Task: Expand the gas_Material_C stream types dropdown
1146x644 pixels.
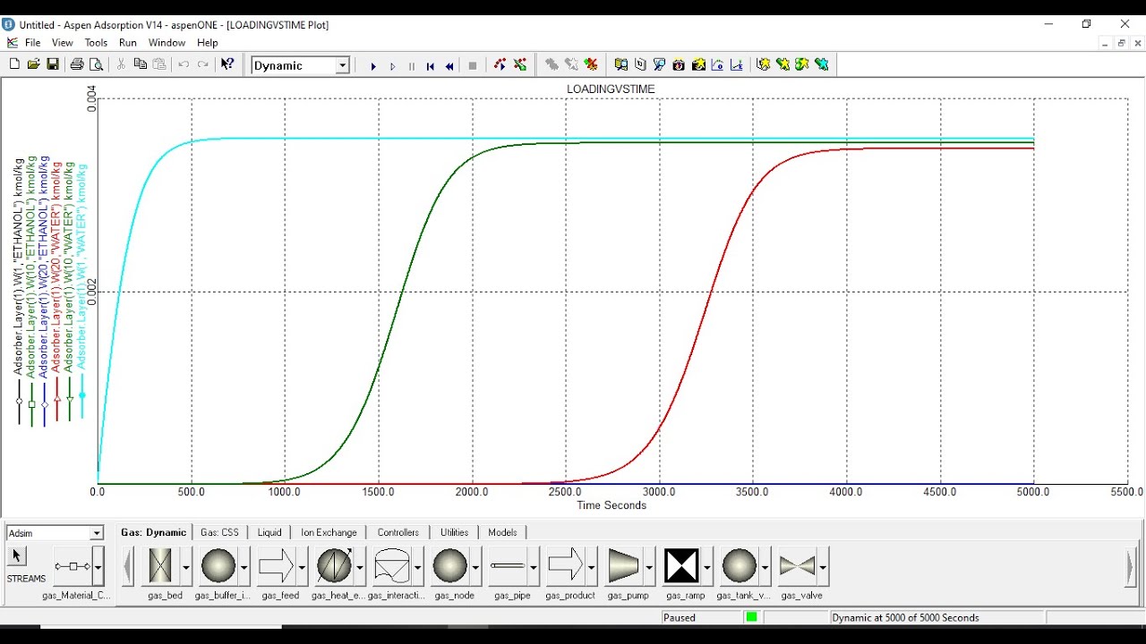Action: point(98,566)
